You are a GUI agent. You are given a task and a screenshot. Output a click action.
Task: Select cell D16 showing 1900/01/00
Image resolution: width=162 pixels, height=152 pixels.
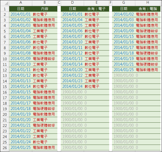72,92
